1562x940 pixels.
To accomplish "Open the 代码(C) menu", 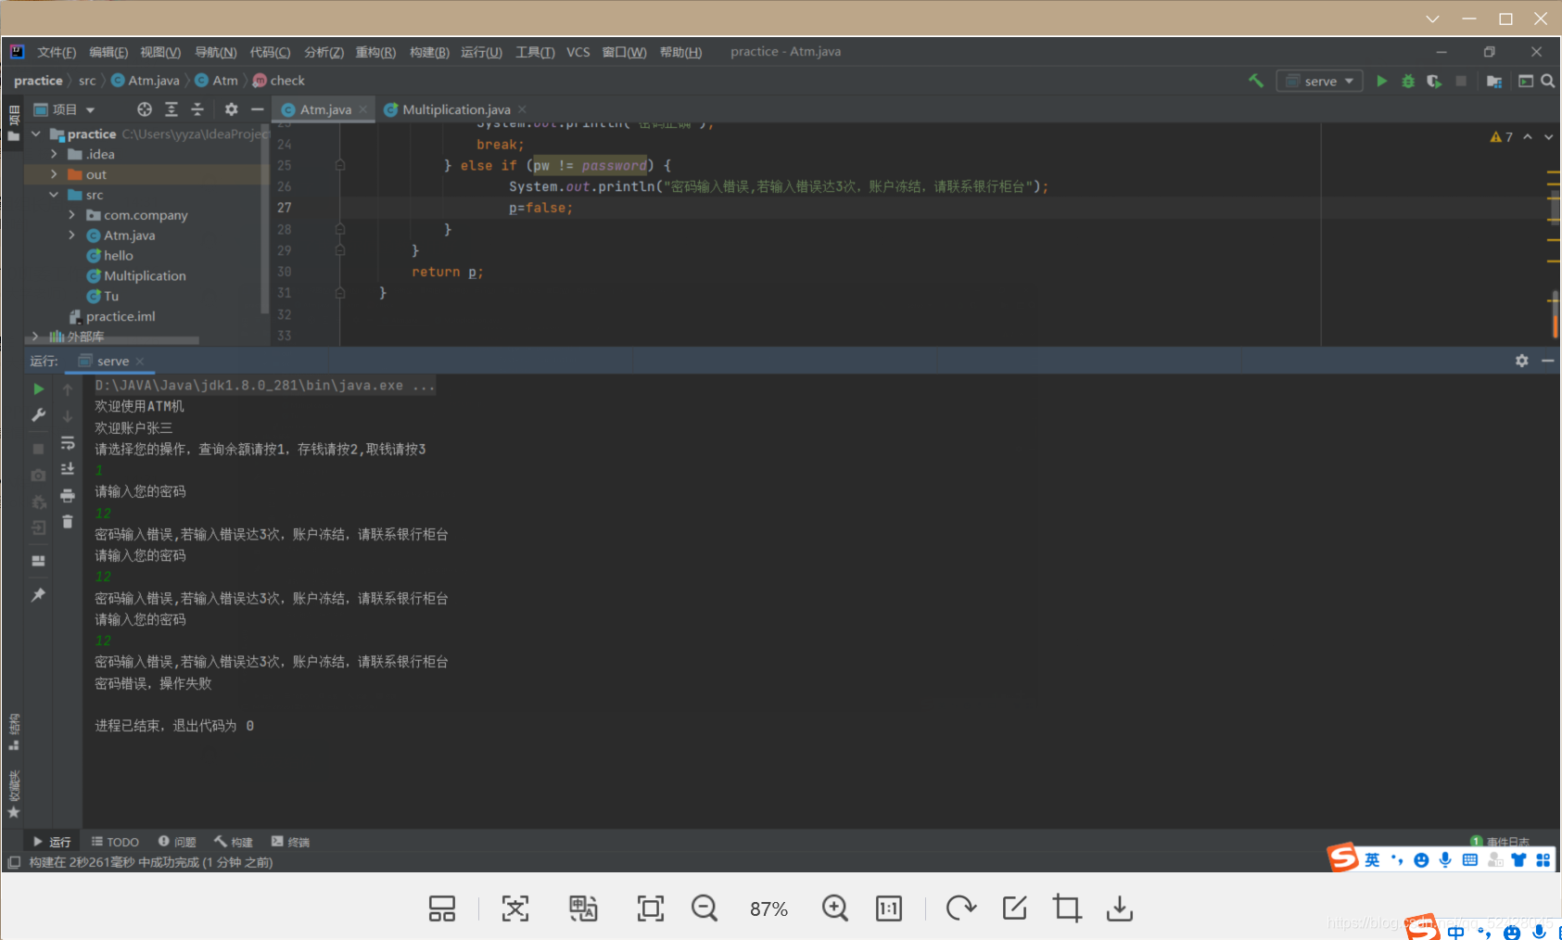I will (270, 52).
